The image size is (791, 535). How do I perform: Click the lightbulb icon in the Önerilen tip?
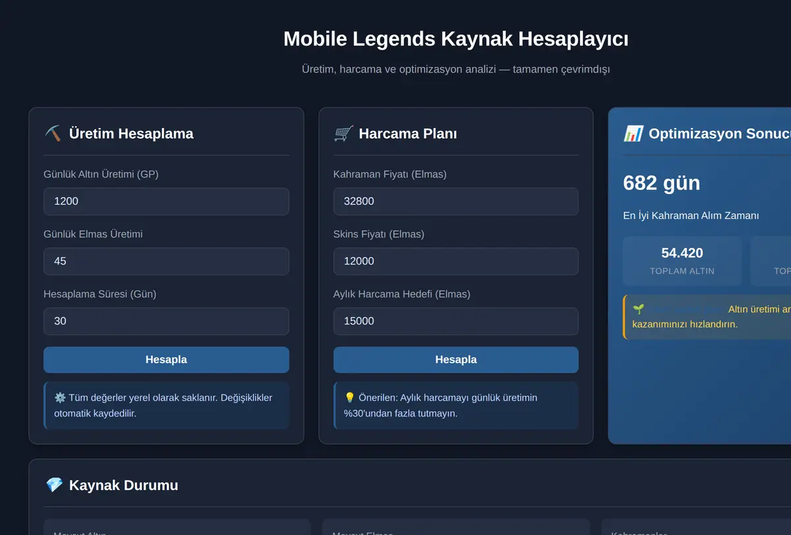point(350,397)
